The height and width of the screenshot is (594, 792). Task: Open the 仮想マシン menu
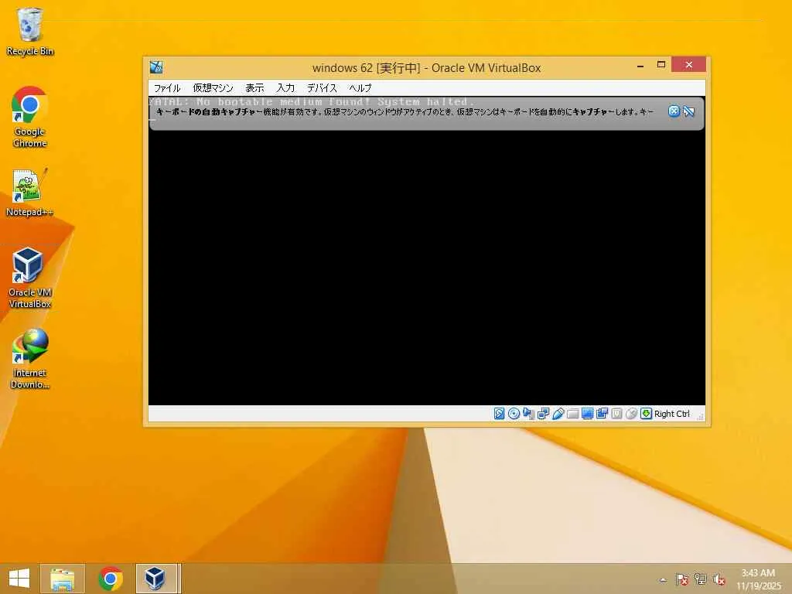click(x=213, y=88)
